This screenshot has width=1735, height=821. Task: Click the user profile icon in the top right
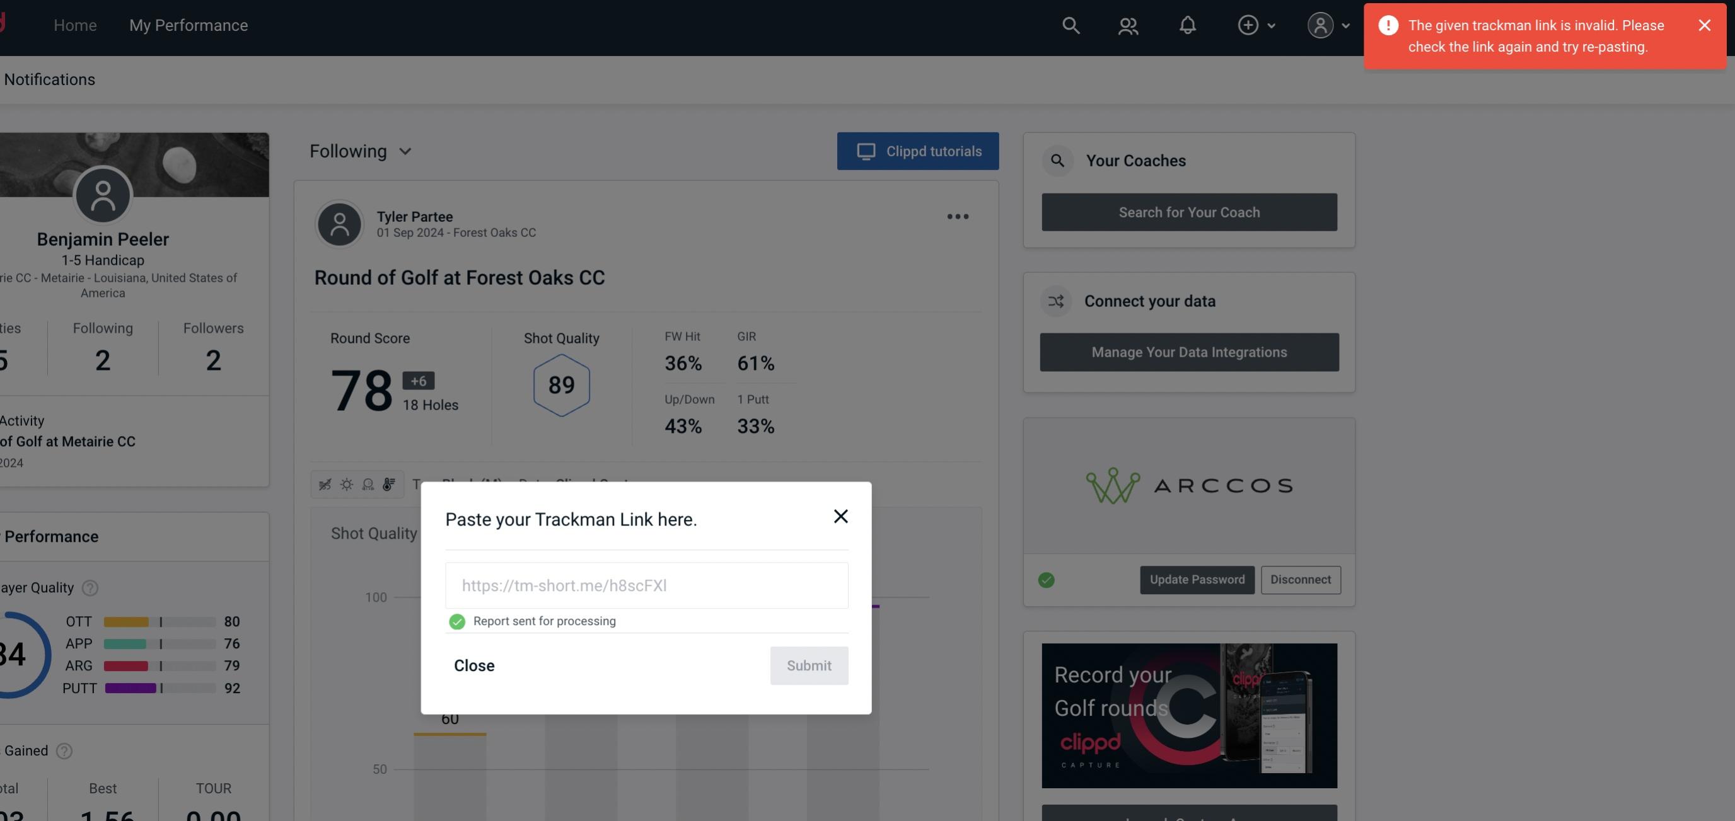tap(1320, 25)
